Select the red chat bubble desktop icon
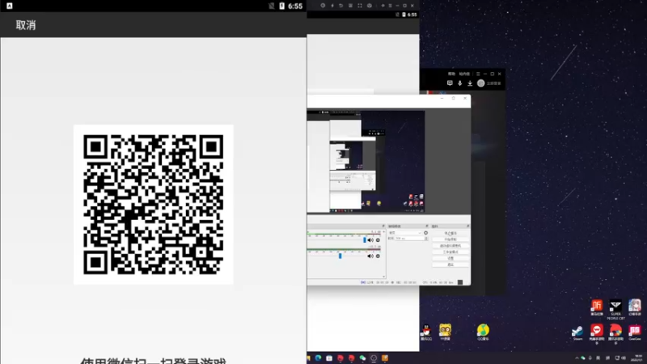Image resolution: width=647 pixels, height=364 pixels. click(597, 333)
